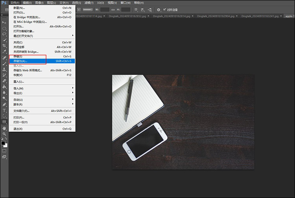Choose Close All menu item
Image resolution: width=295 pixels, height=198 pixels.
point(42,47)
